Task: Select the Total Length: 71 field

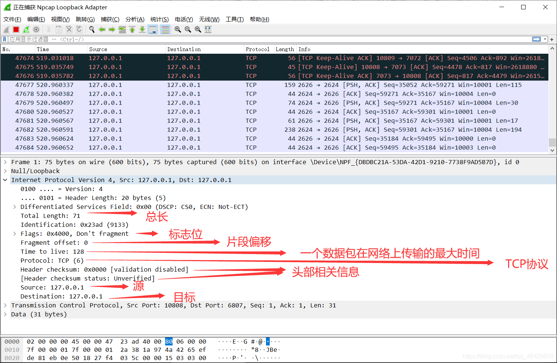Action: point(50,216)
